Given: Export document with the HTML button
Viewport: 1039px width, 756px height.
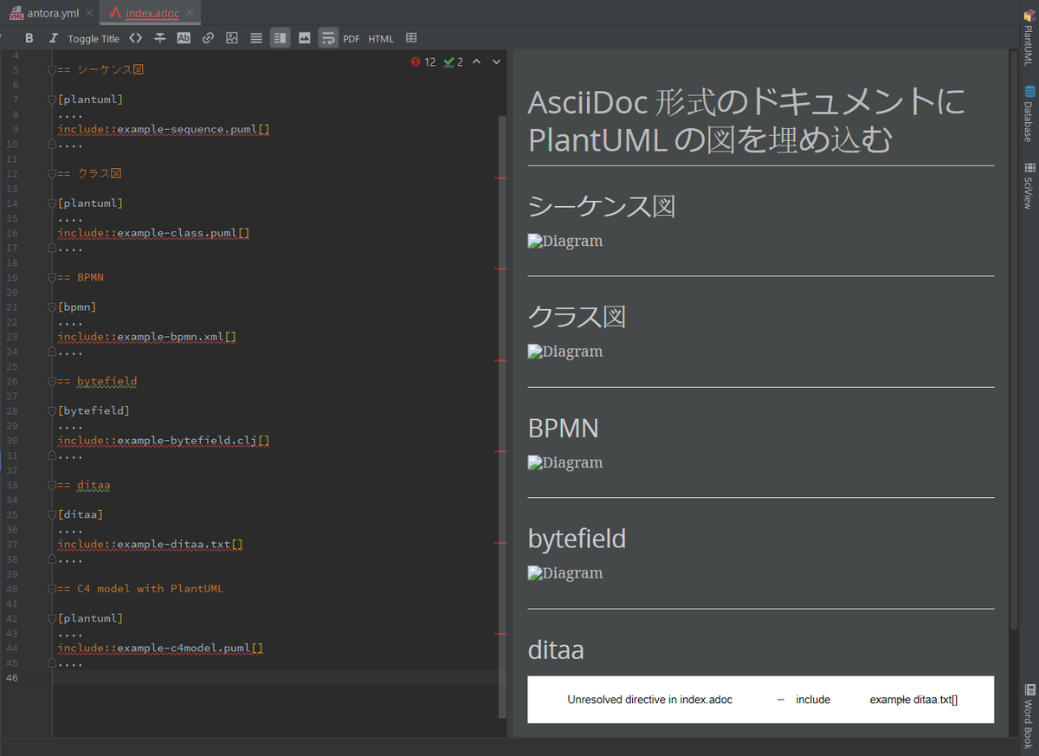Looking at the screenshot, I should pos(381,39).
